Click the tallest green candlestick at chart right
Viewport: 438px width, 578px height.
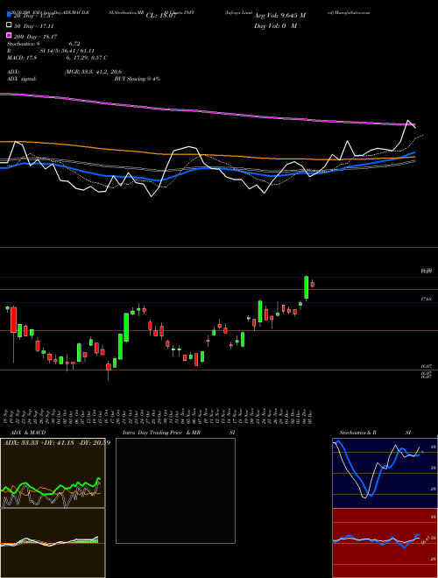click(306, 287)
